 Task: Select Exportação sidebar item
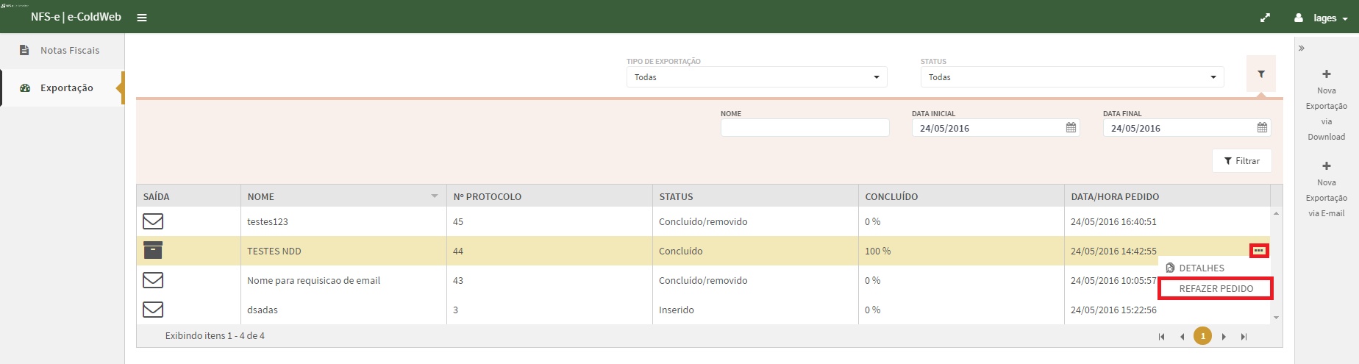pyautogui.click(x=63, y=88)
